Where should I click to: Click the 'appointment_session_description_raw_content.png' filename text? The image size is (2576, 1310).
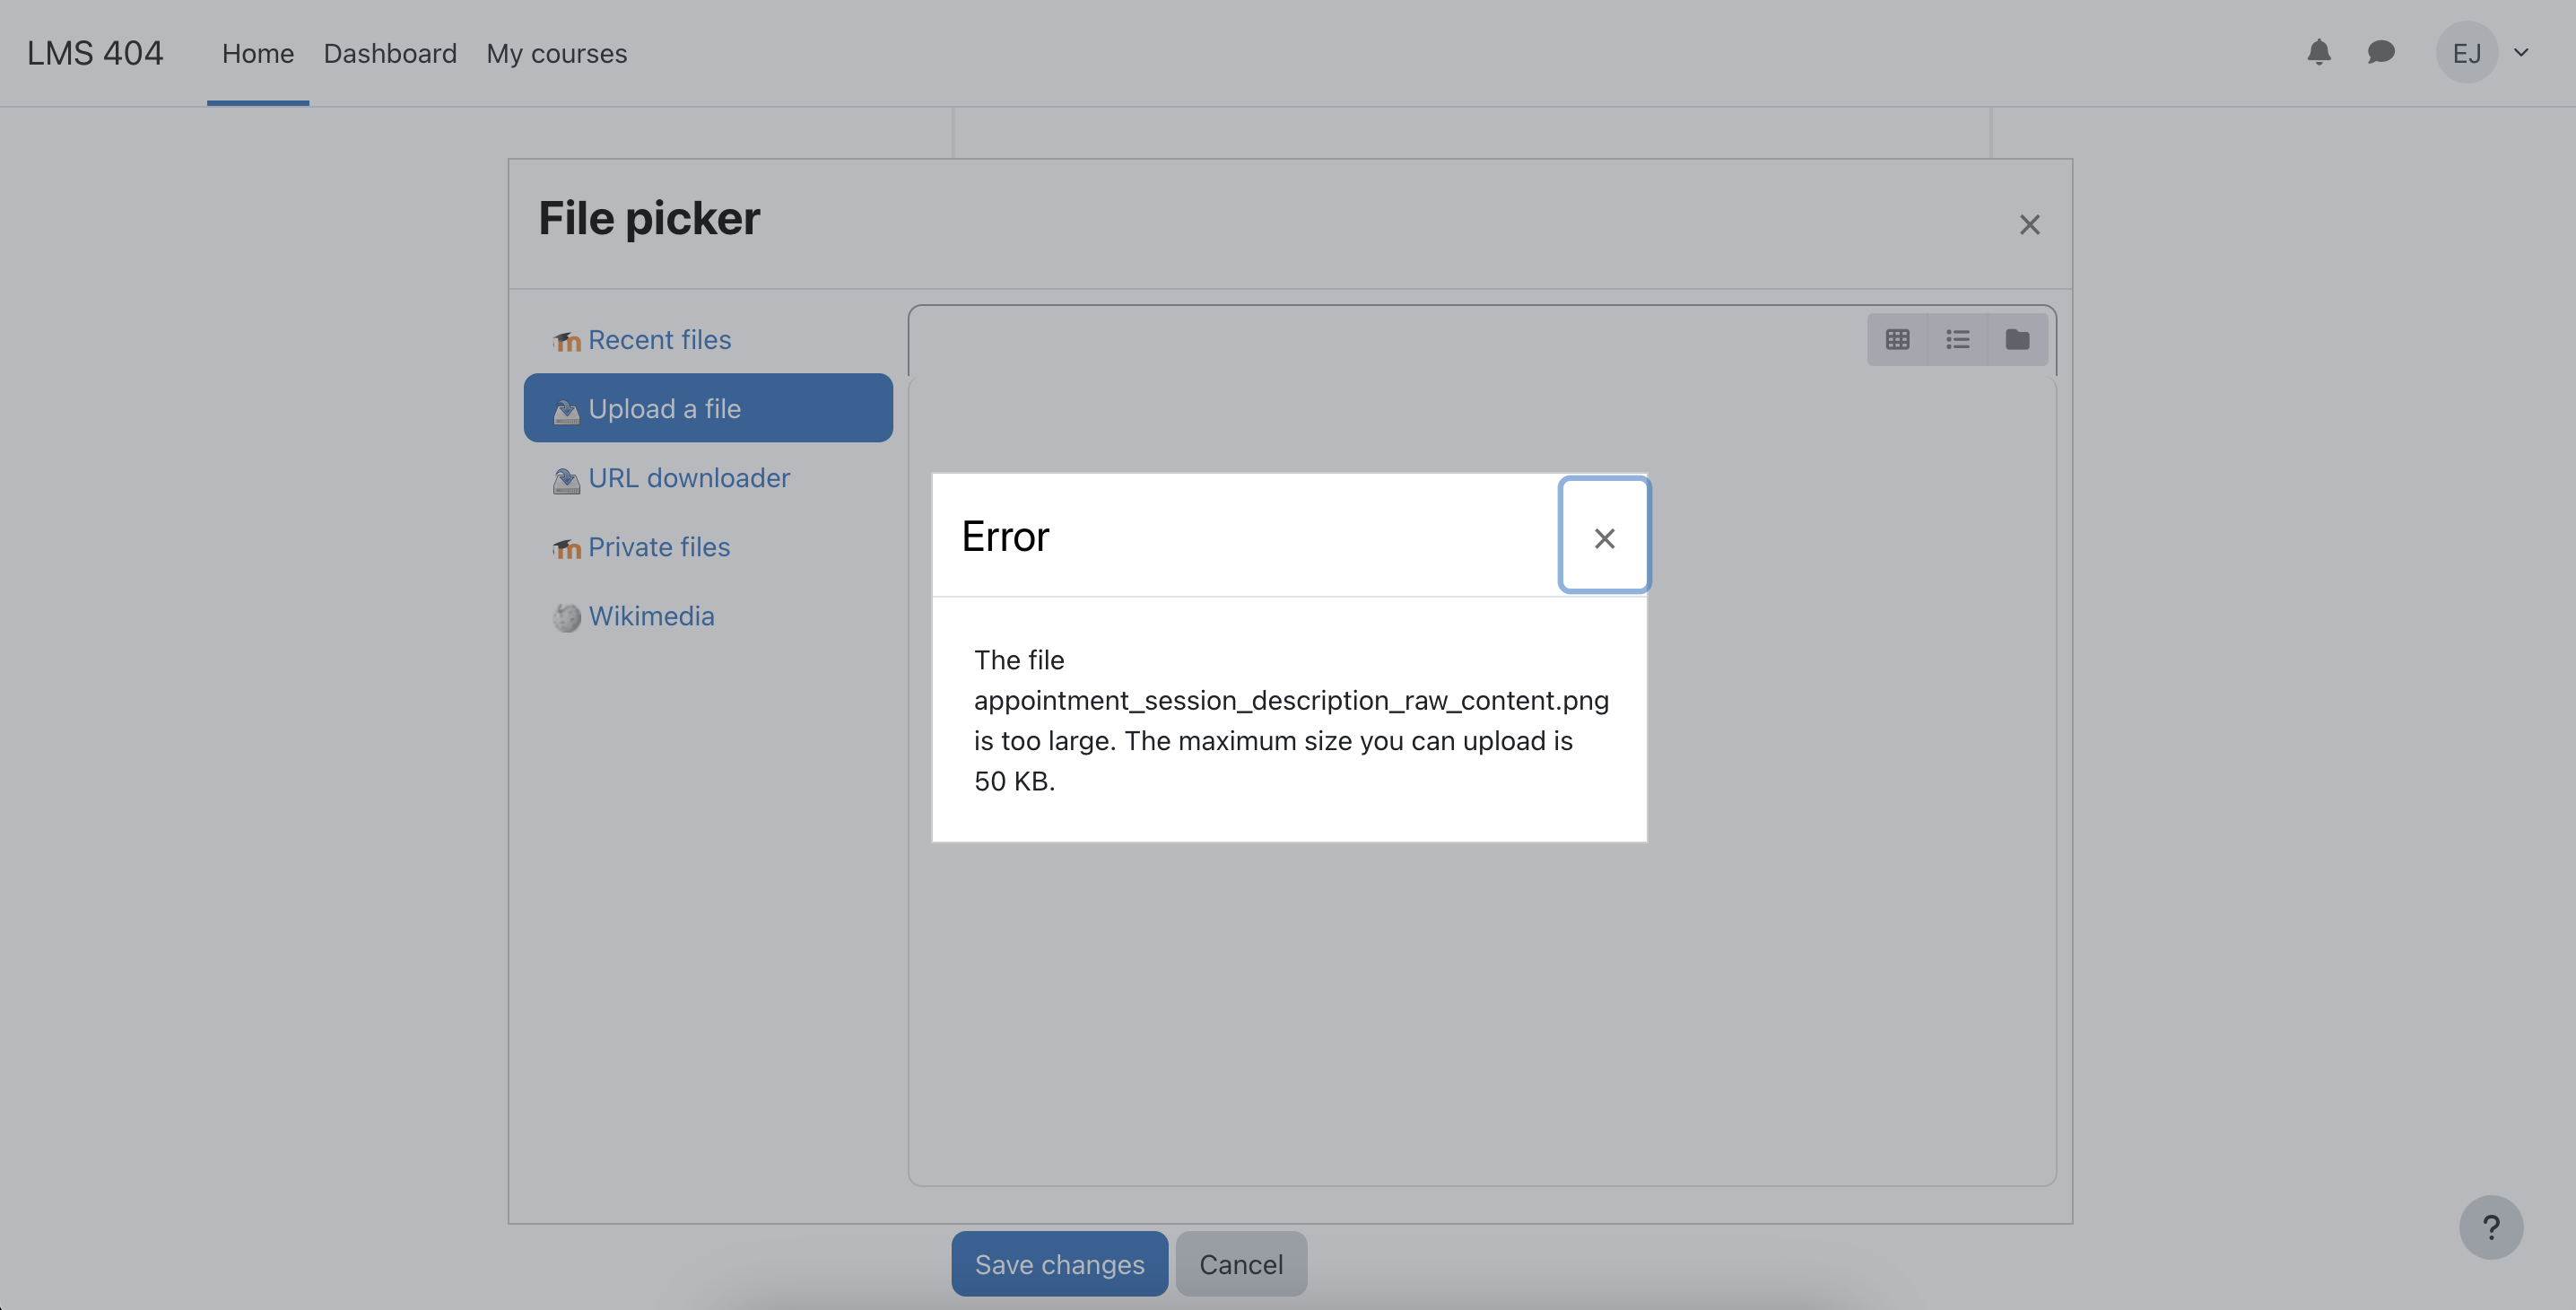point(1291,700)
